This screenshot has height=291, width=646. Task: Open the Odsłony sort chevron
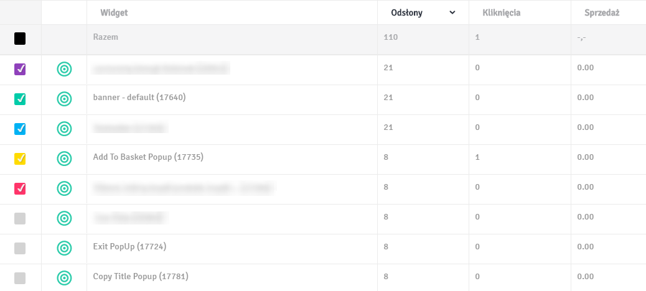coord(452,13)
